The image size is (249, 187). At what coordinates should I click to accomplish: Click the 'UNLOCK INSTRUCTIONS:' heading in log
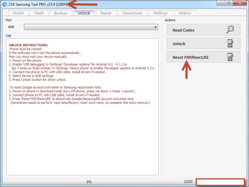coord(28,45)
